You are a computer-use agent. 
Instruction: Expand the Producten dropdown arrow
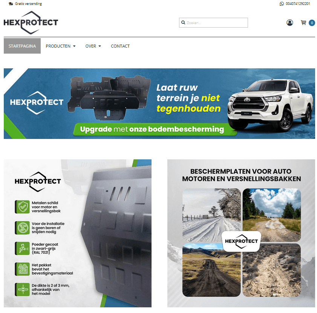(x=74, y=46)
